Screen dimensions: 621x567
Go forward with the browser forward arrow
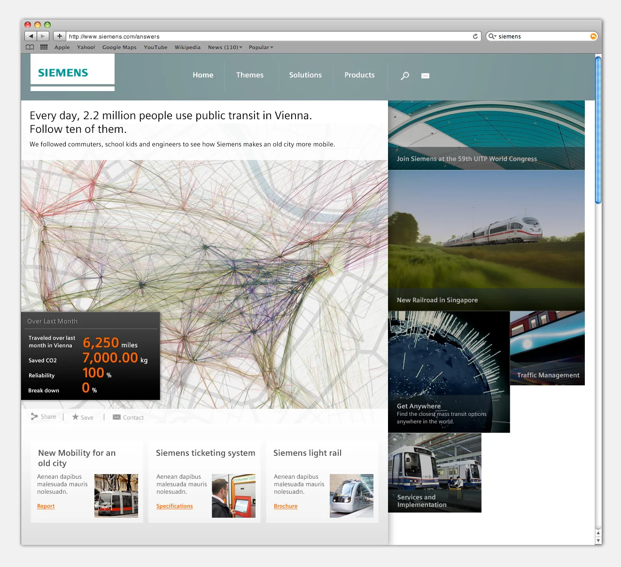pos(43,36)
